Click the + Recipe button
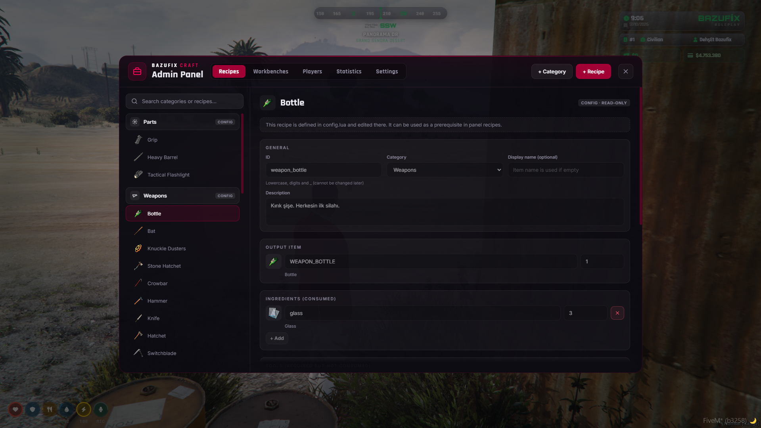Image resolution: width=761 pixels, height=428 pixels. coord(594,71)
